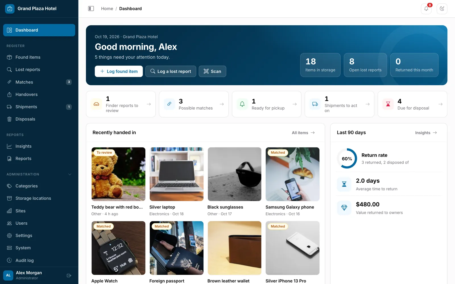Open the Samsung Galaxy phone thumbnail
This screenshot has width=455, height=284.
coord(292,174)
